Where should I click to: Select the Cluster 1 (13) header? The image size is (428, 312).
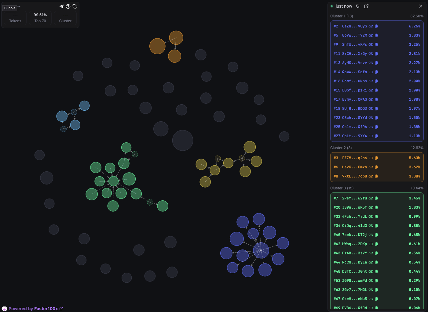pos(342,16)
